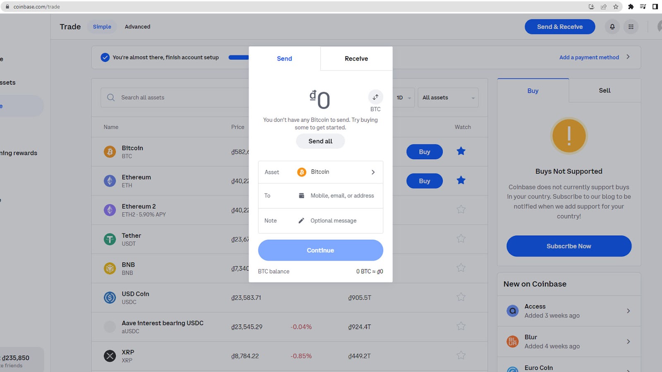Click the Ethereum 2 coin icon
The height and width of the screenshot is (372, 662).
point(110,210)
